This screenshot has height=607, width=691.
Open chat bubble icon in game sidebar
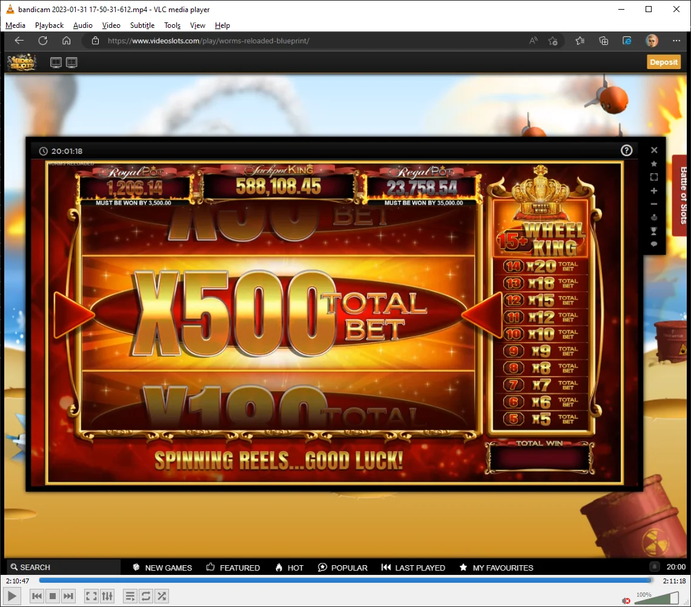coord(654,244)
